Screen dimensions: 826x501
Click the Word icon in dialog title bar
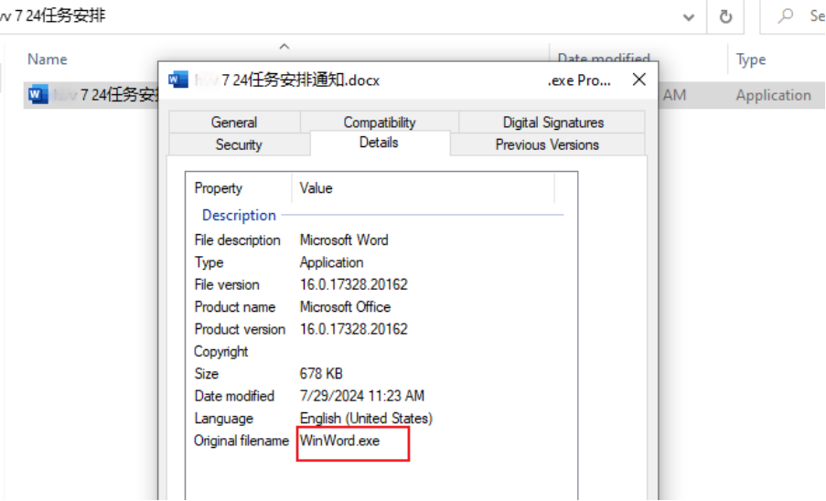(178, 80)
